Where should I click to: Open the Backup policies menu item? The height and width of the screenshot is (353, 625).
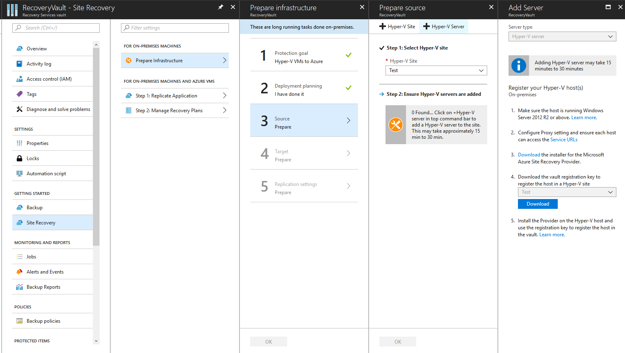[52, 321]
